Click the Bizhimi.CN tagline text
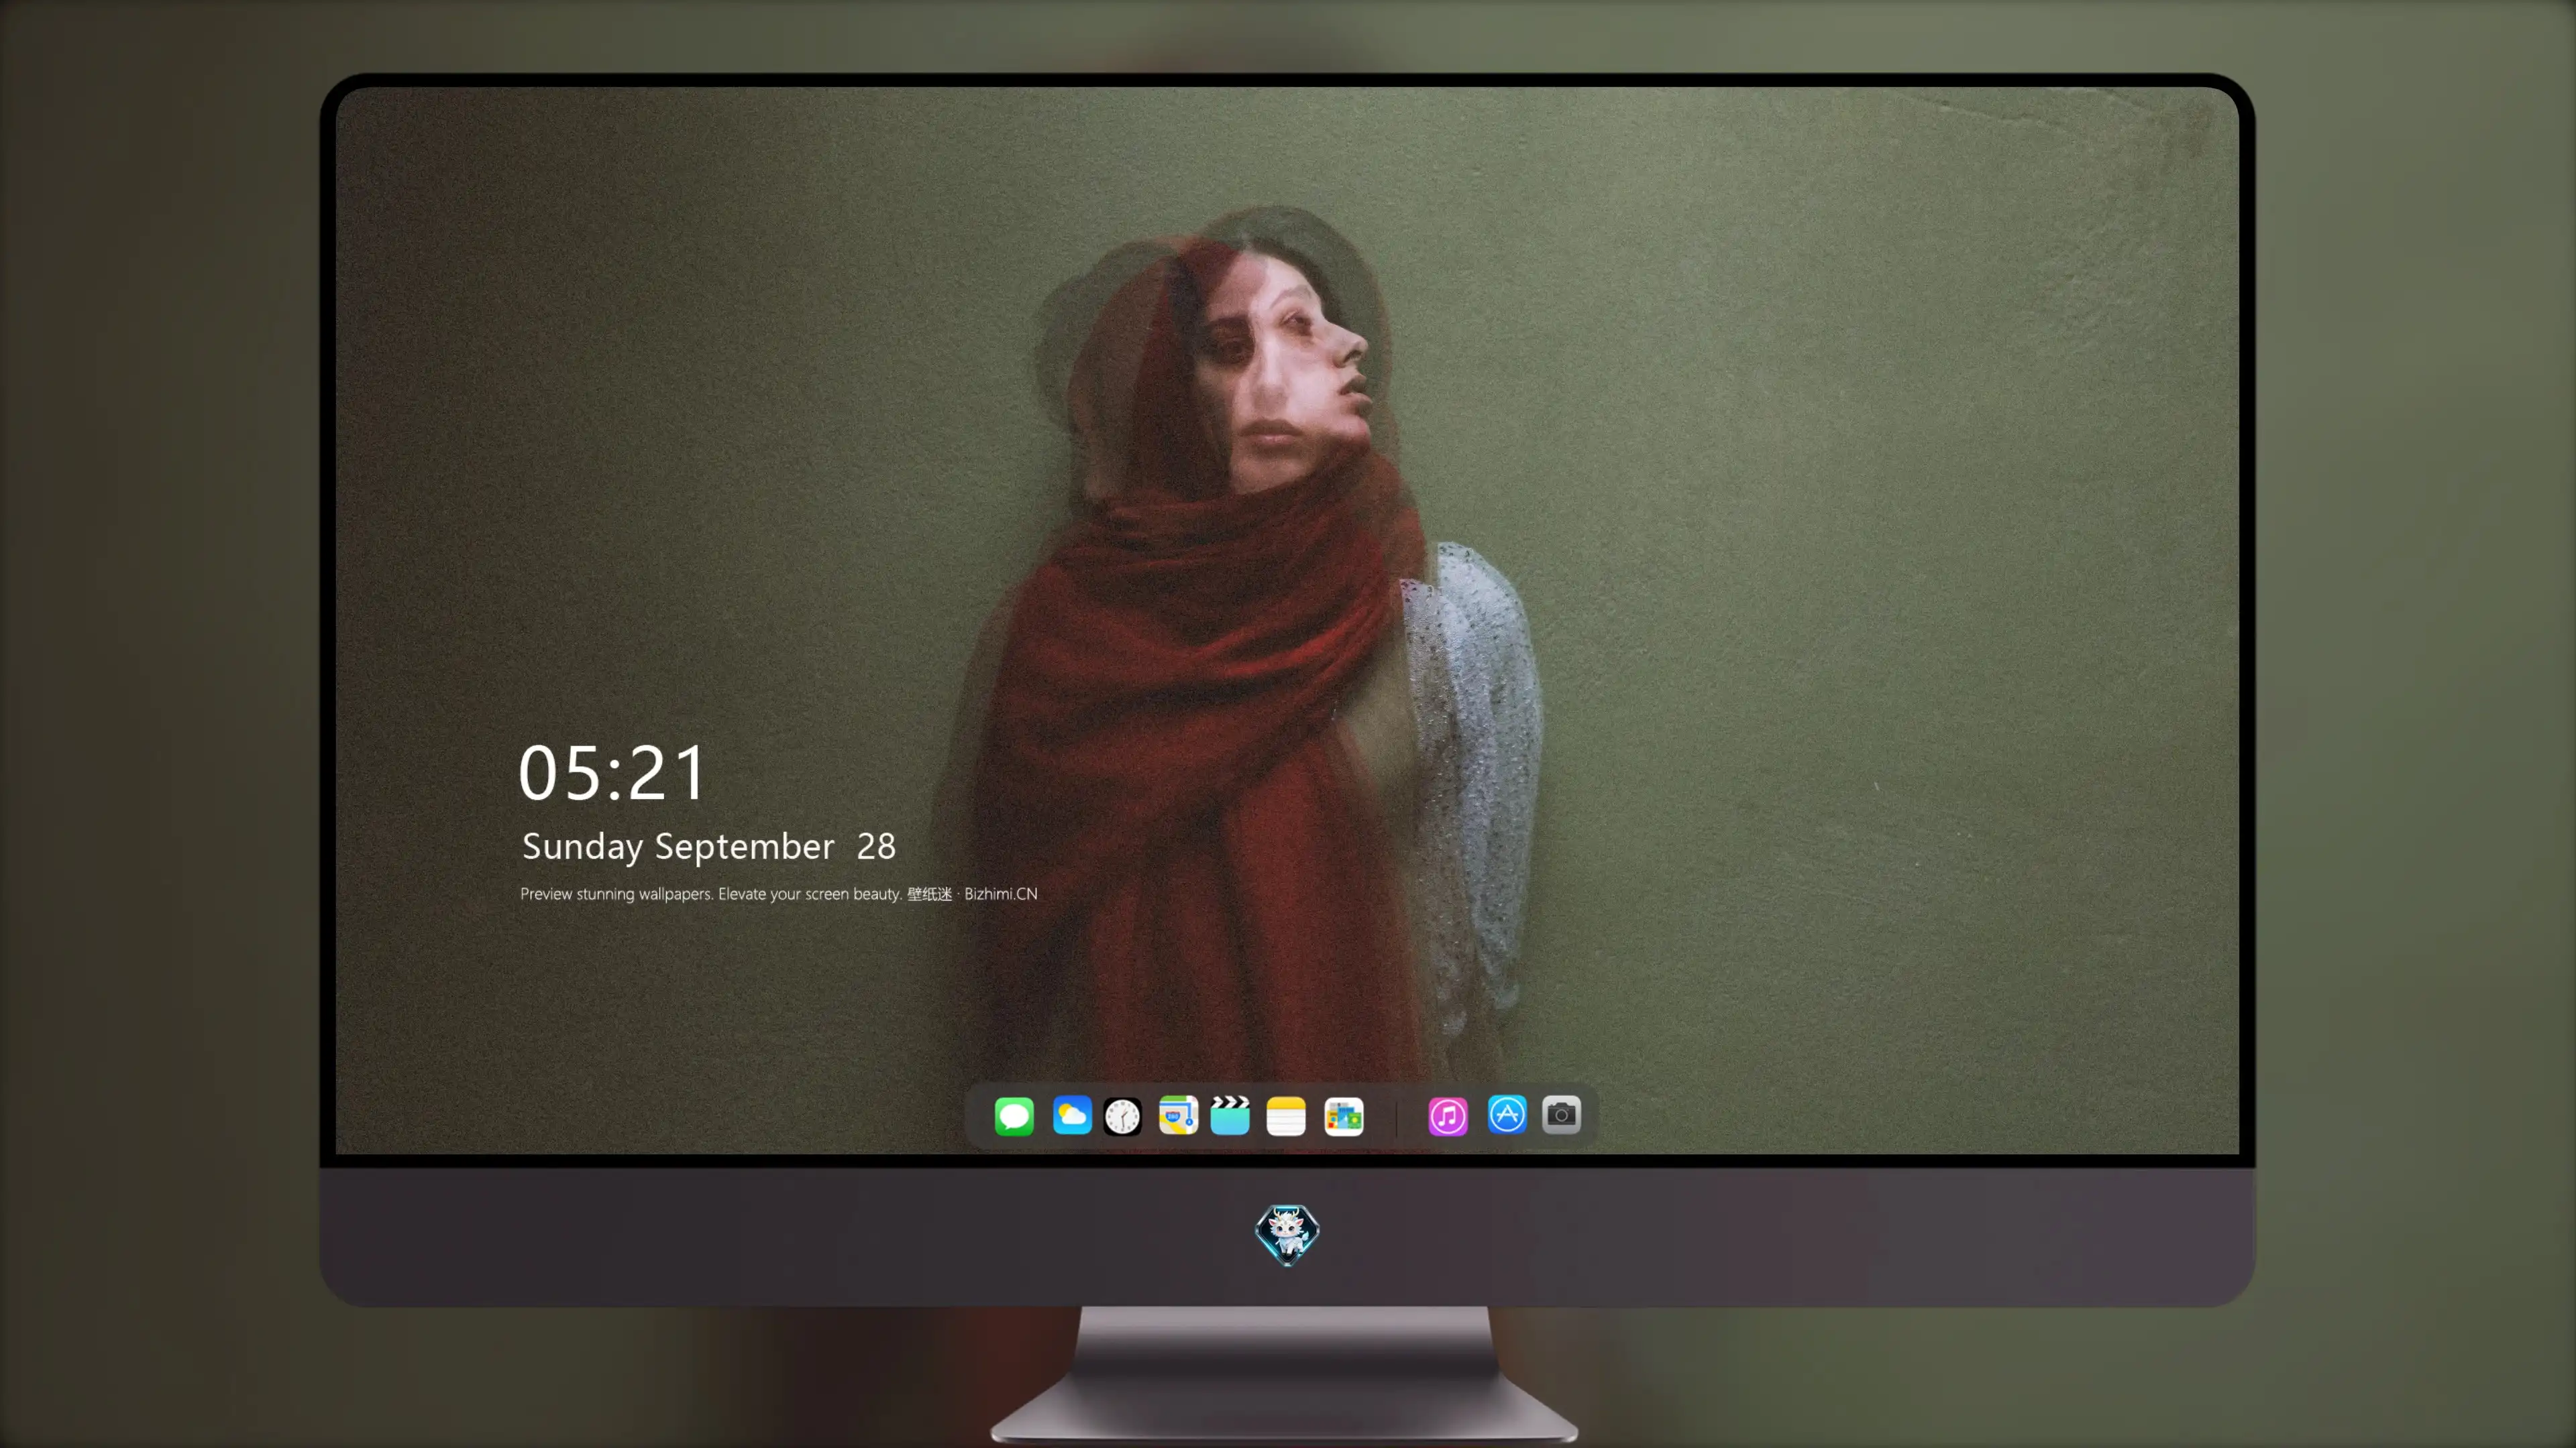Image resolution: width=2576 pixels, height=1448 pixels. [x=779, y=894]
